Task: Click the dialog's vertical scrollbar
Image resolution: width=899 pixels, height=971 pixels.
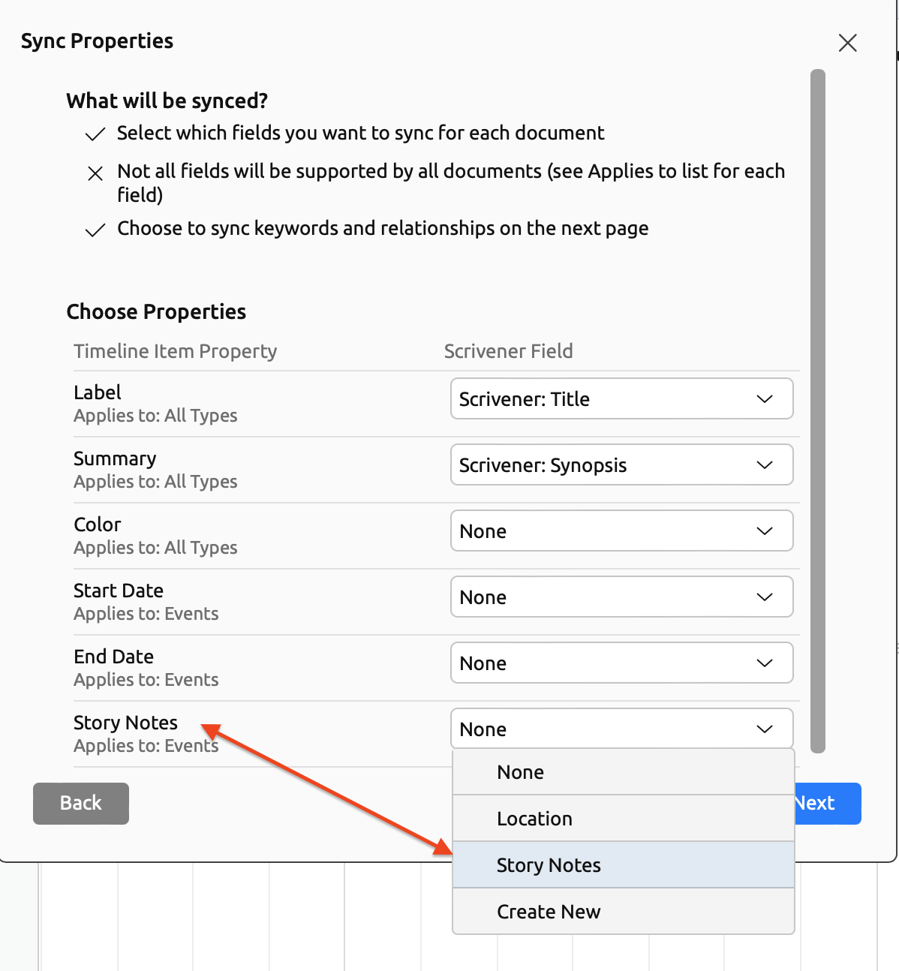Action: (x=818, y=411)
